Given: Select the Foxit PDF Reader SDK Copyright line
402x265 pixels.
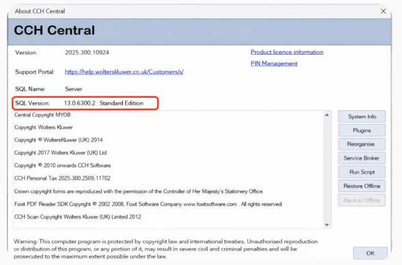Looking at the screenshot, I should [x=148, y=204].
